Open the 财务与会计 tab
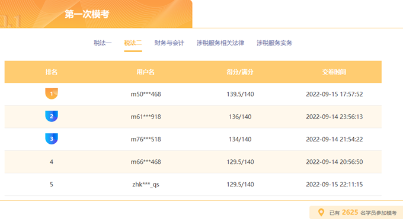Screen dimensions: 403x219 (169, 43)
